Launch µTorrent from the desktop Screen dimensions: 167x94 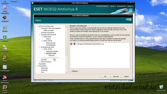pyautogui.click(x=5, y=39)
